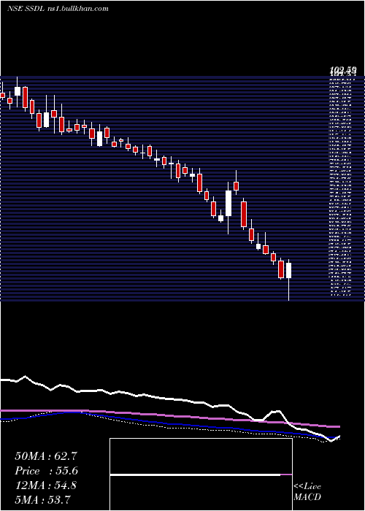
Task: Select the '12MA : 54.8' reading
Action: point(45,485)
